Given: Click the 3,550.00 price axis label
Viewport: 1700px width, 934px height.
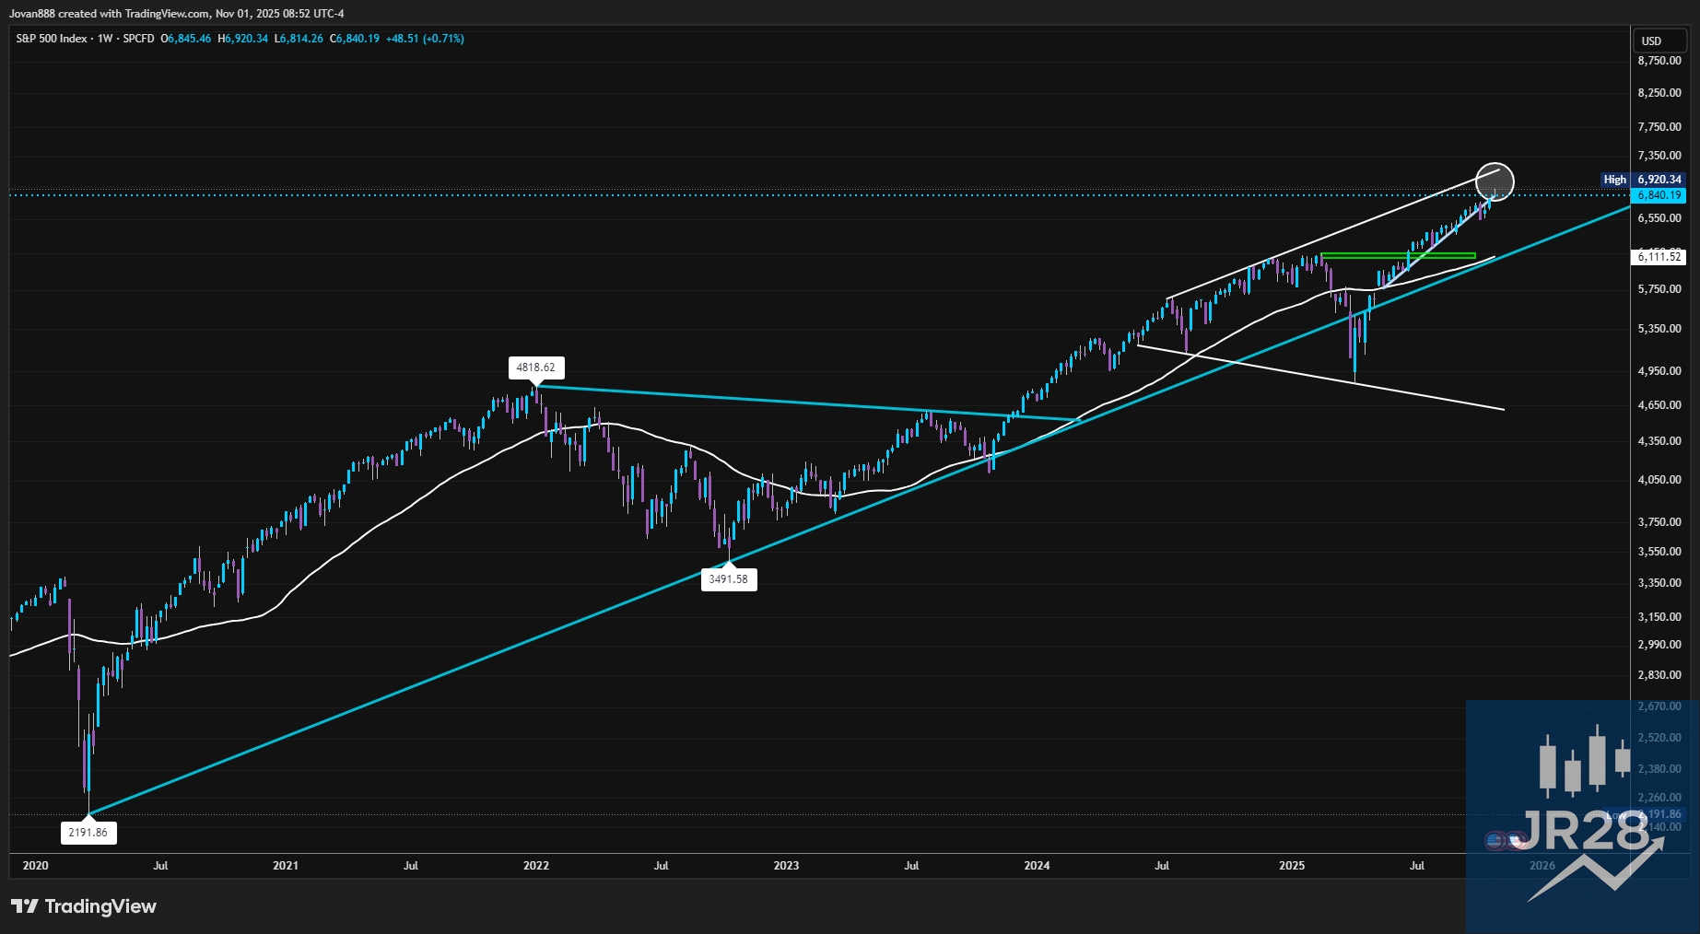Looking at the screenshot, I should [x=1659, y=552].
